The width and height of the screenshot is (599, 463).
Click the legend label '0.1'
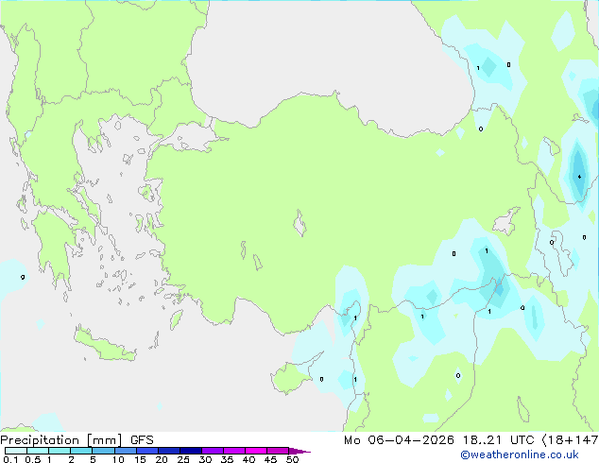tap(10, 459)
